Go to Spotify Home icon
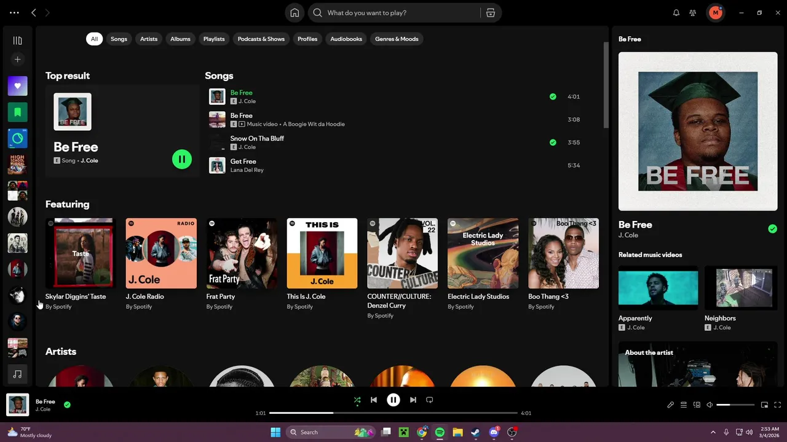The width and height of the screenshot is (787, 442). click(x=295, y=13)
